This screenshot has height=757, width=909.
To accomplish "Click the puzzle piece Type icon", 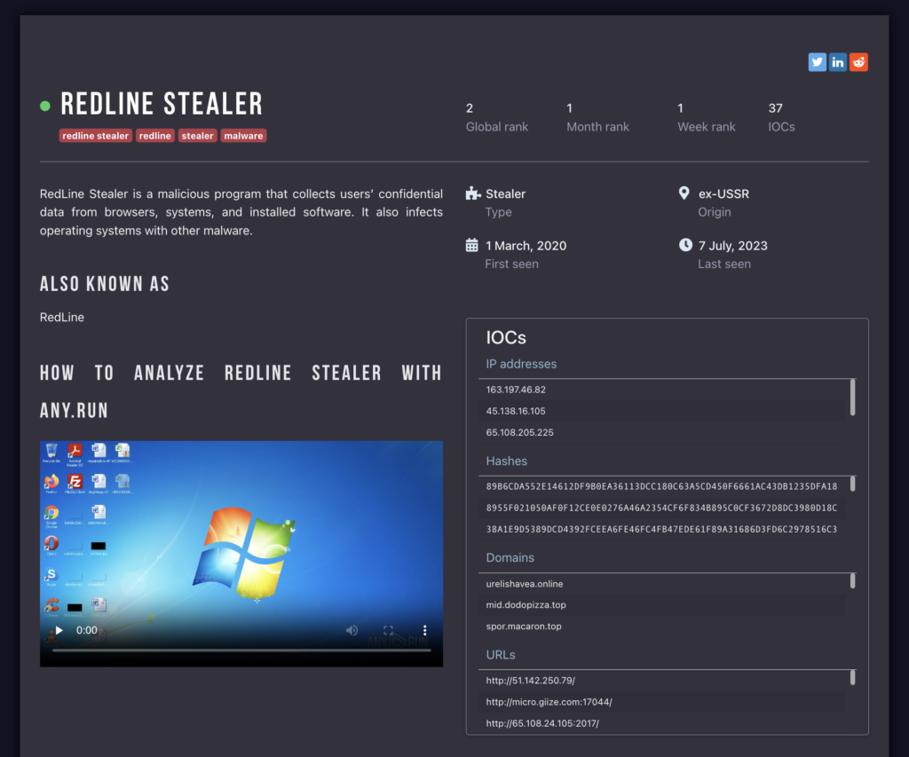I will (472, 193).
